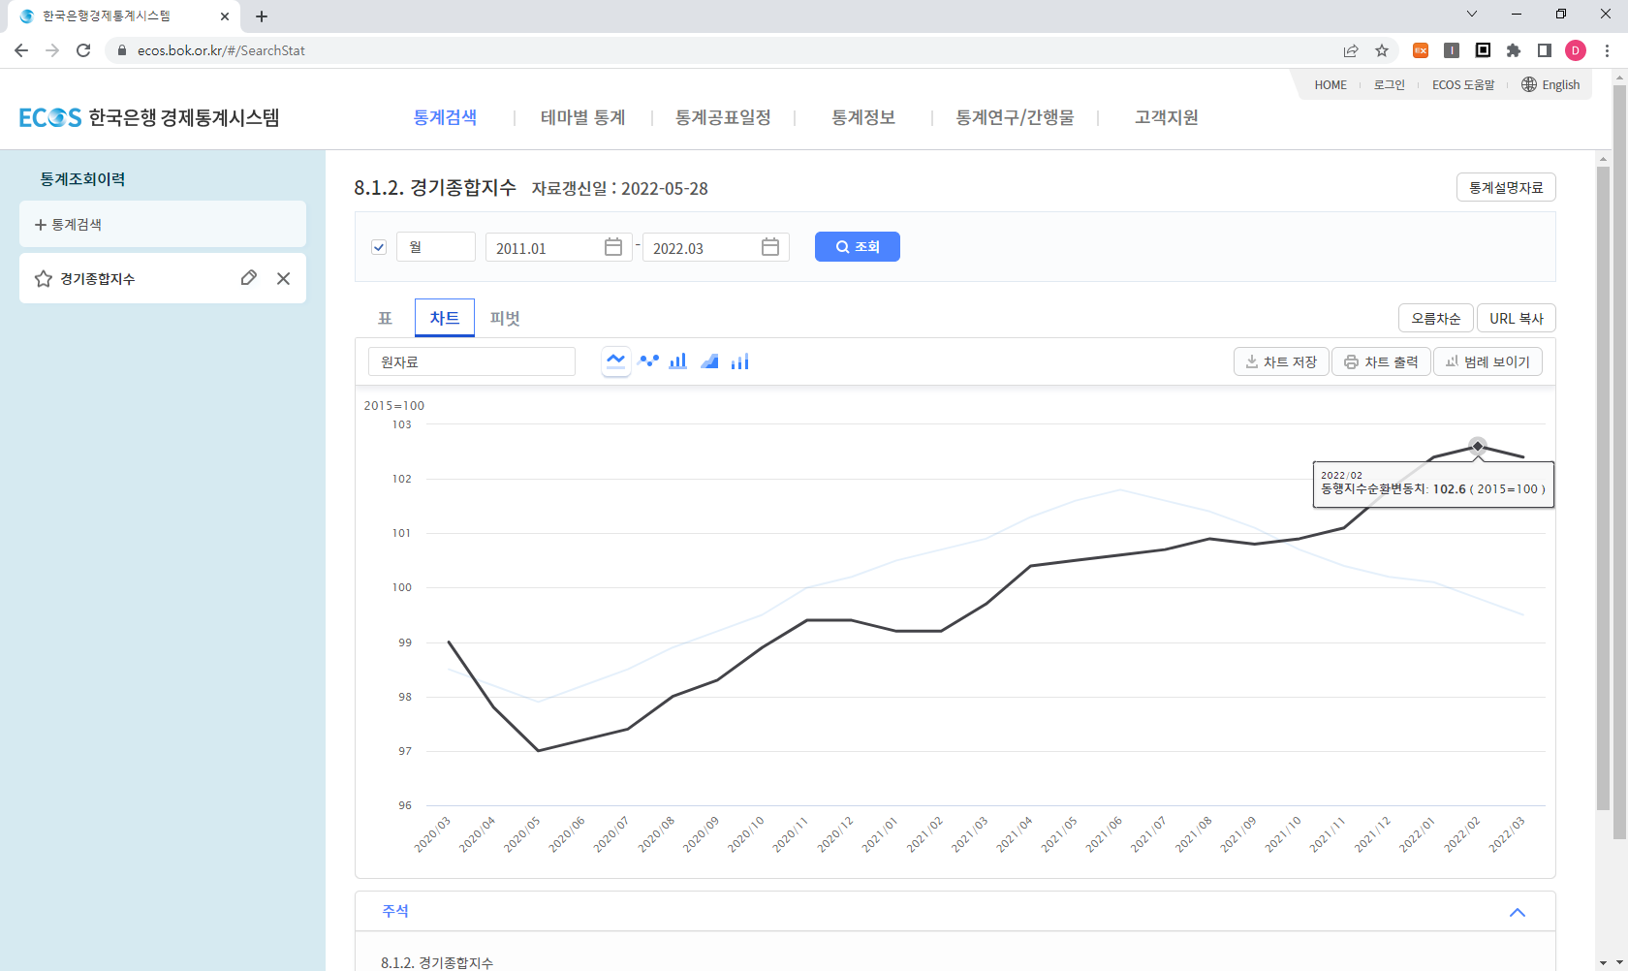Viewport: 1628px width, 971px height.
Task: Expand the 통계검색 plus item in sidebar
Action: pyautogui.click(x=163, y=224)
